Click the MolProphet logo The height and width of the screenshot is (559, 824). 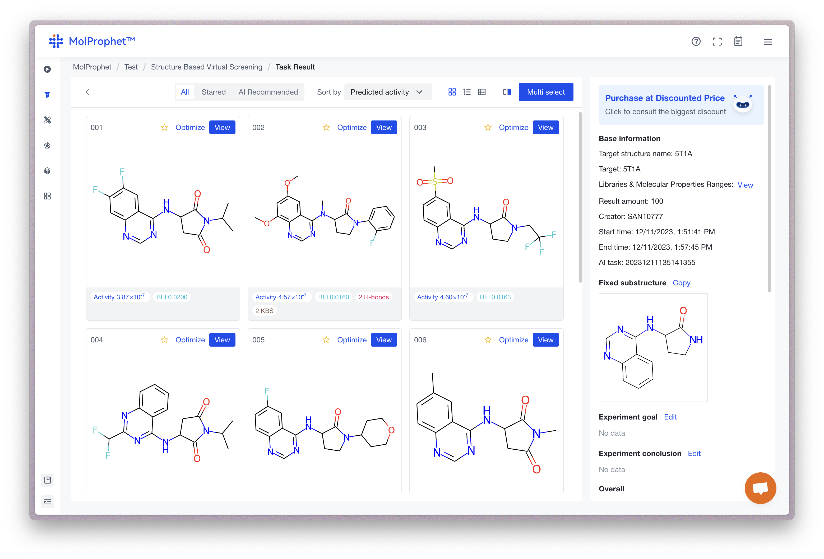pos(92,41)
